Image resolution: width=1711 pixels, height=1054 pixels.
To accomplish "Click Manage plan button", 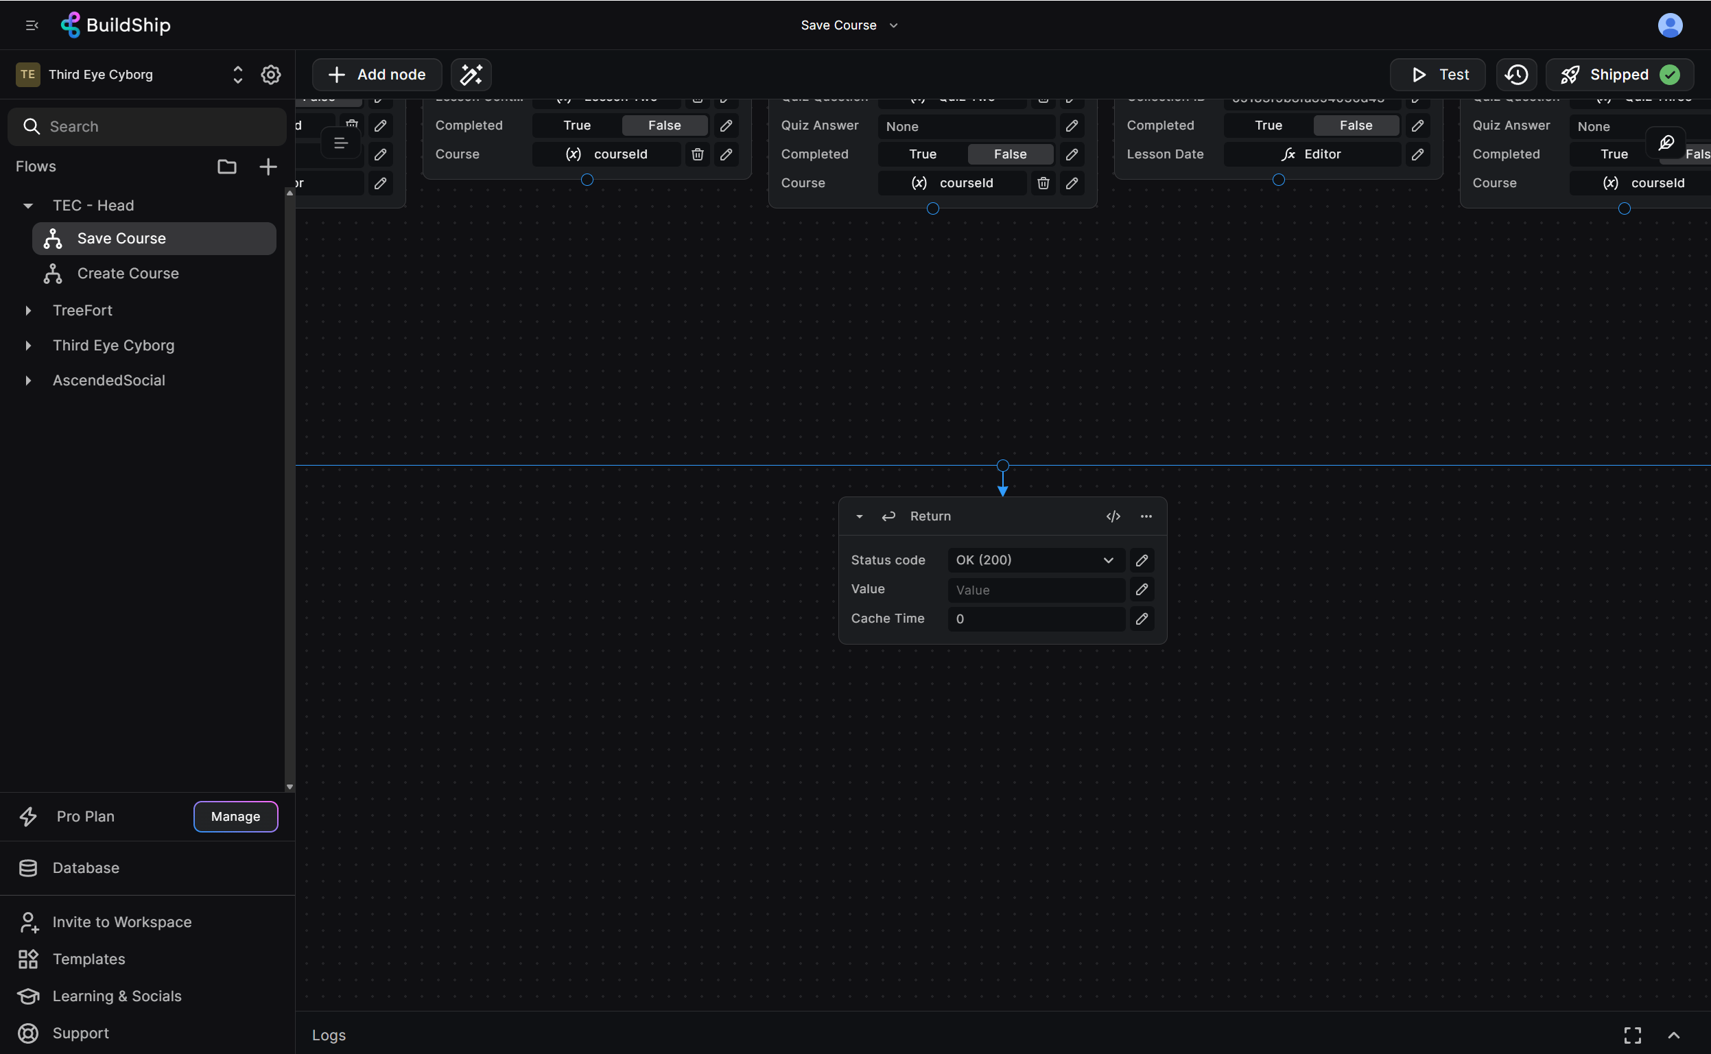I will click(236, 816).
